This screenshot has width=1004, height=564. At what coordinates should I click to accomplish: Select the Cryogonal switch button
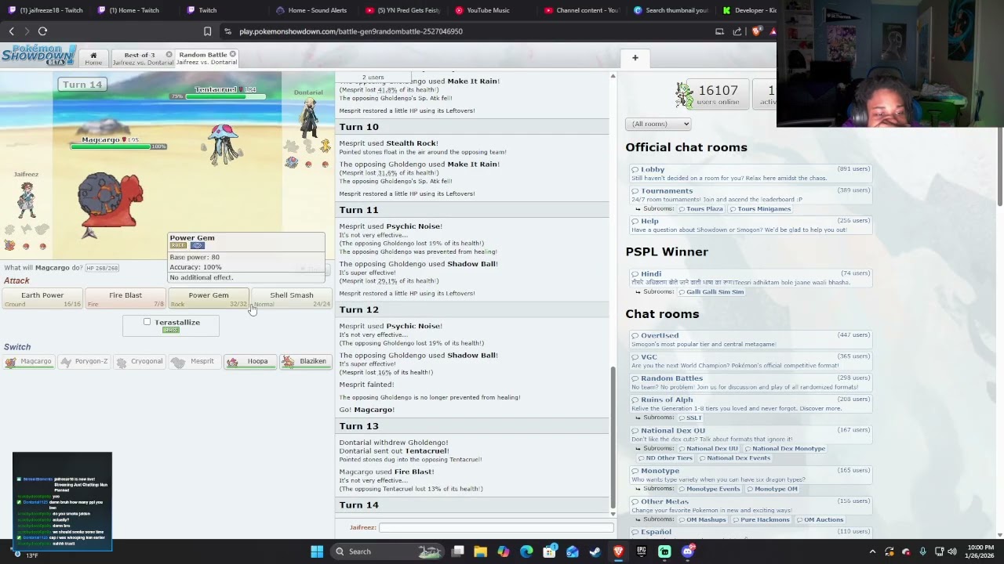[x=140, y=361]
